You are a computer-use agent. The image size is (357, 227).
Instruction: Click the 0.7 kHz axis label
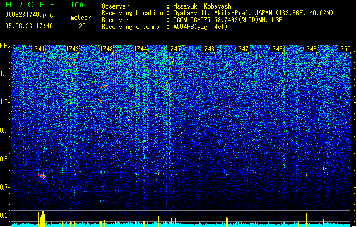click(x=5, y=187)
